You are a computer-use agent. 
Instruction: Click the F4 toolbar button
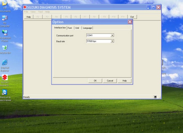pos(56,17)
